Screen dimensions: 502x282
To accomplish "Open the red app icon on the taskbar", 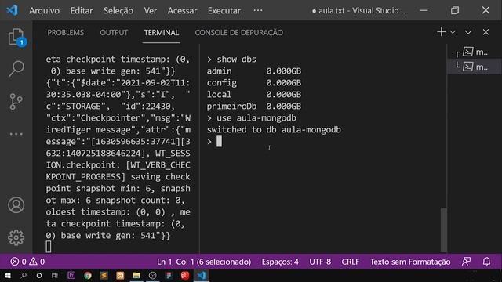I will [185, 275].
